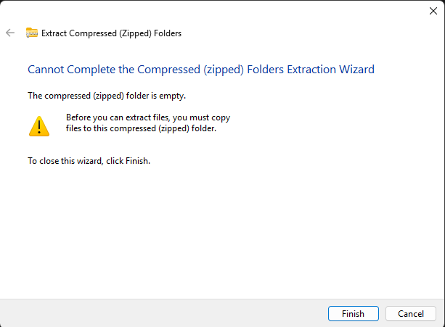The width and height of the screenshot is (445, 327).
Task: Close the wizard with the X button
Action: [433, 10]
